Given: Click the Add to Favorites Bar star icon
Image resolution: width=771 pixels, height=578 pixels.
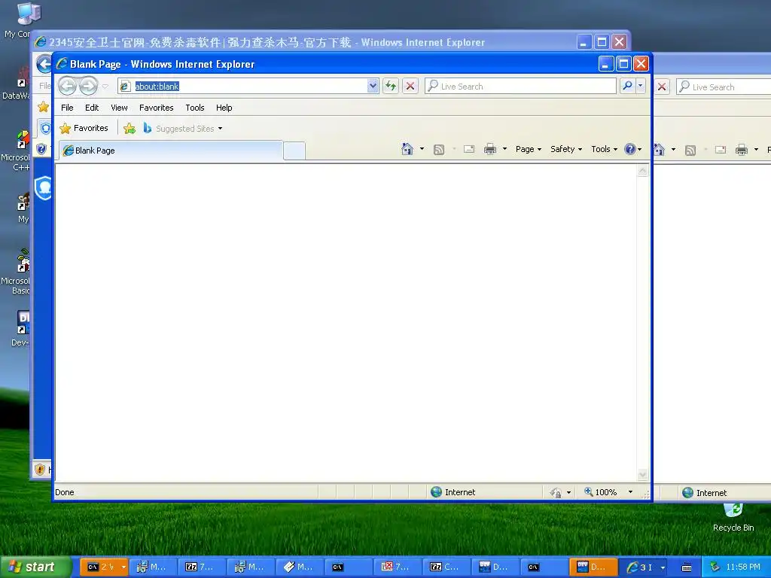Looking at the screenshot, I should point(130,129).
